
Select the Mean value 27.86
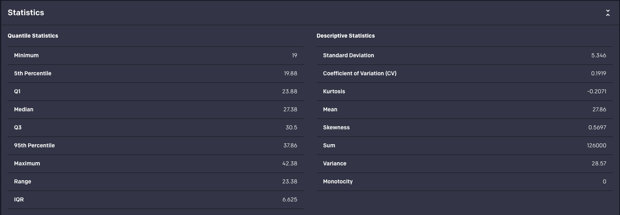coord(599,109)
